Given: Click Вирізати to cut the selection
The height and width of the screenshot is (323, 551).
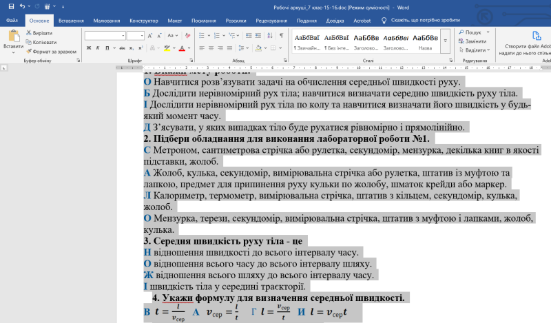Looking at the screenshot, I should coord(39,32).
